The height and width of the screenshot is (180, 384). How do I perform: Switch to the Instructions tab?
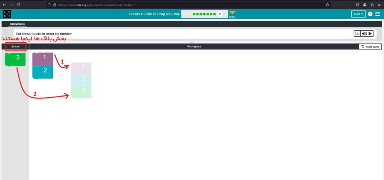(x=17, y=24)
